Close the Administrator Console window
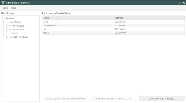This screenshot has width=186, height=103. coord(184,3)
